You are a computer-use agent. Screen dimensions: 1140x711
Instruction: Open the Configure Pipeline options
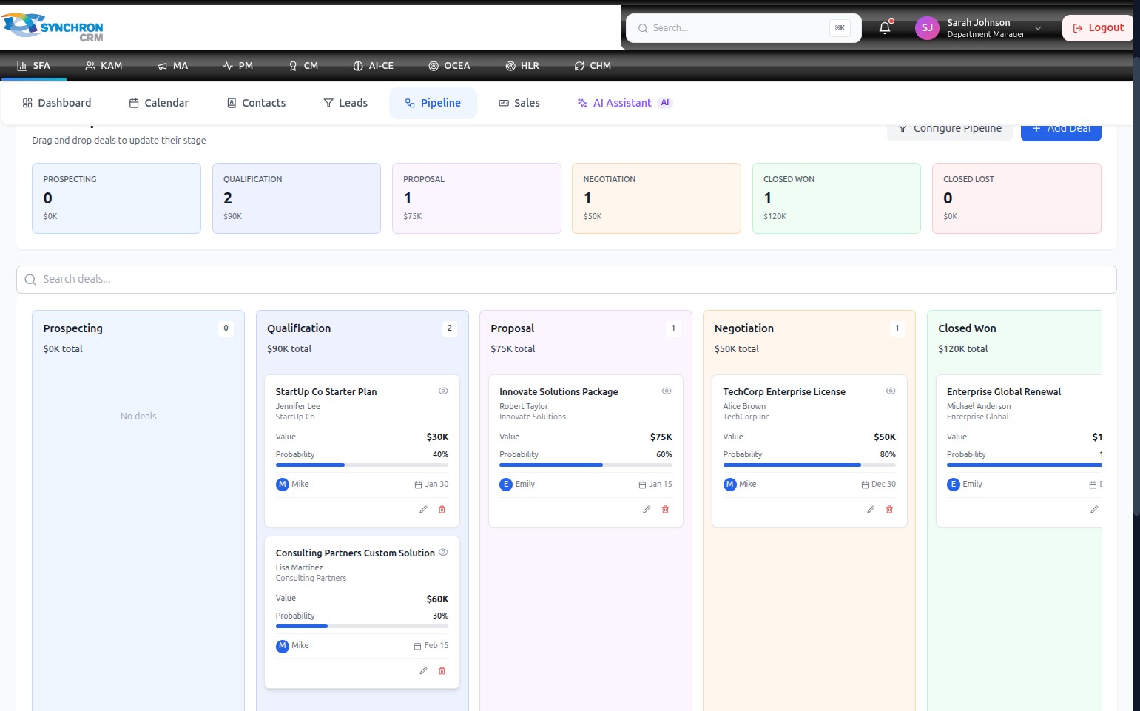(950, 129)
